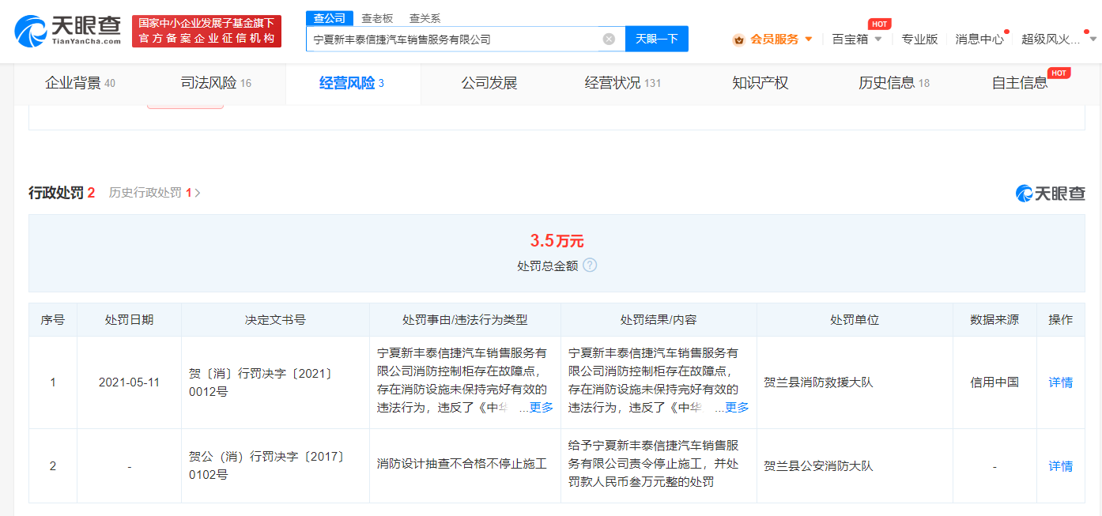Select document number 贺公（消）行罚决字〔2017〕0102号
This screenshot has width=1102, height=516.
pyautogui.click(x=267, y=466)
